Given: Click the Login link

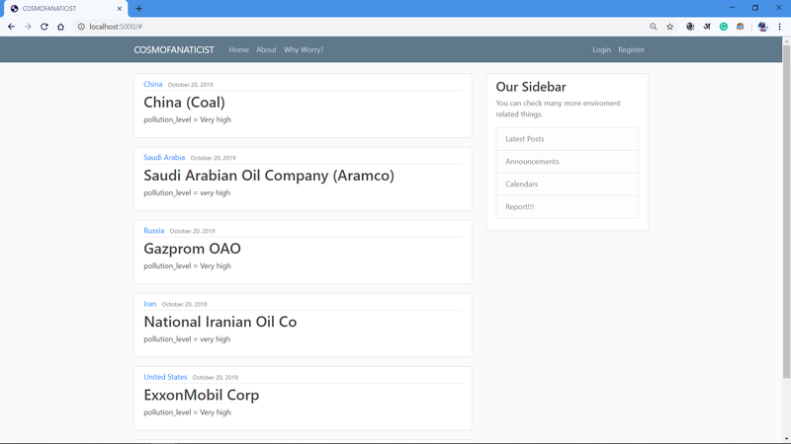Looking at the screenshot, I should (x=601, y=49).
